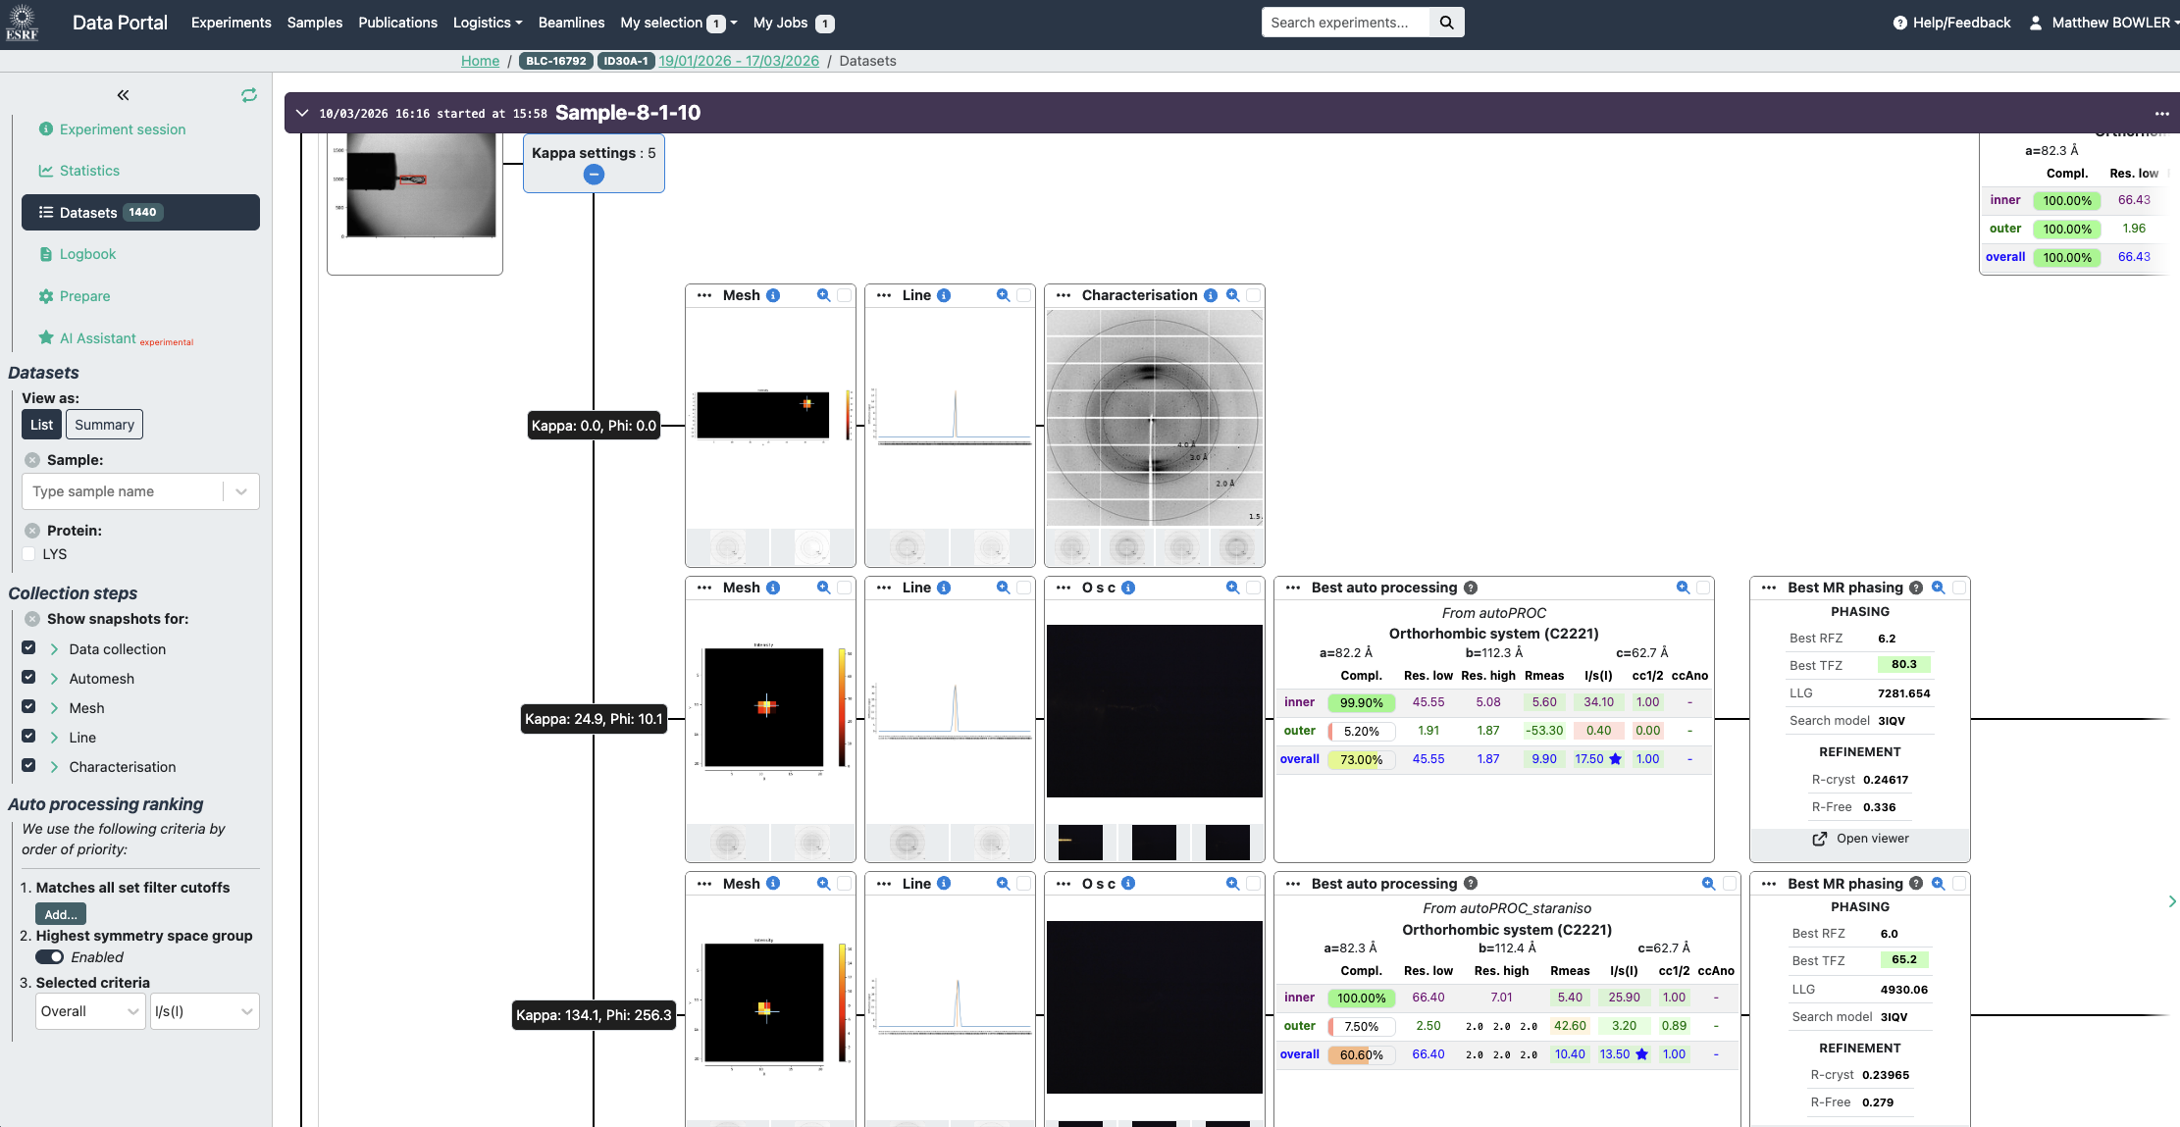
Task: Click info icon next to Osc
Action: pos(1128,588)
